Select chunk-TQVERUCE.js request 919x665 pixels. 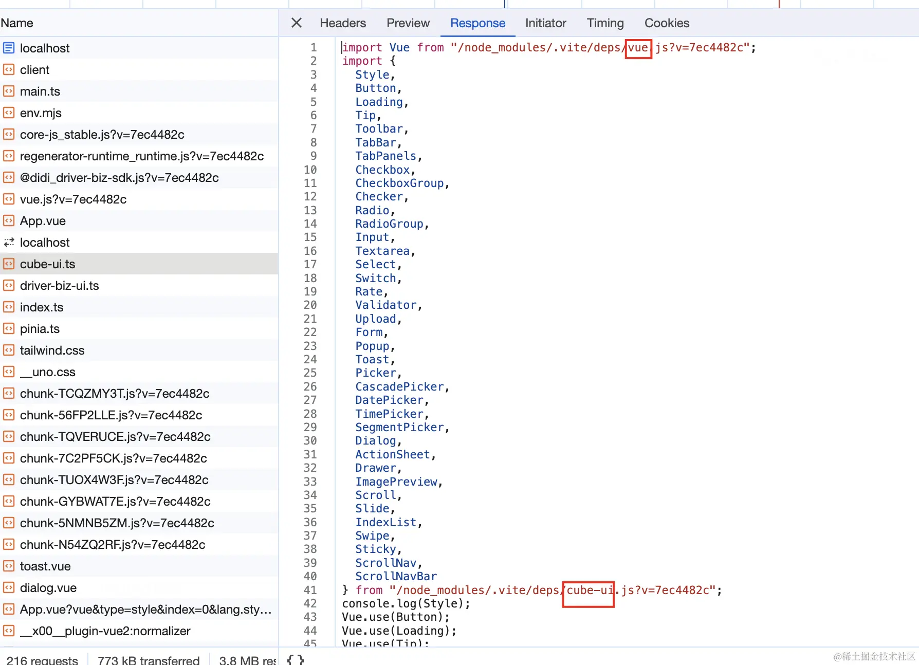139,437
